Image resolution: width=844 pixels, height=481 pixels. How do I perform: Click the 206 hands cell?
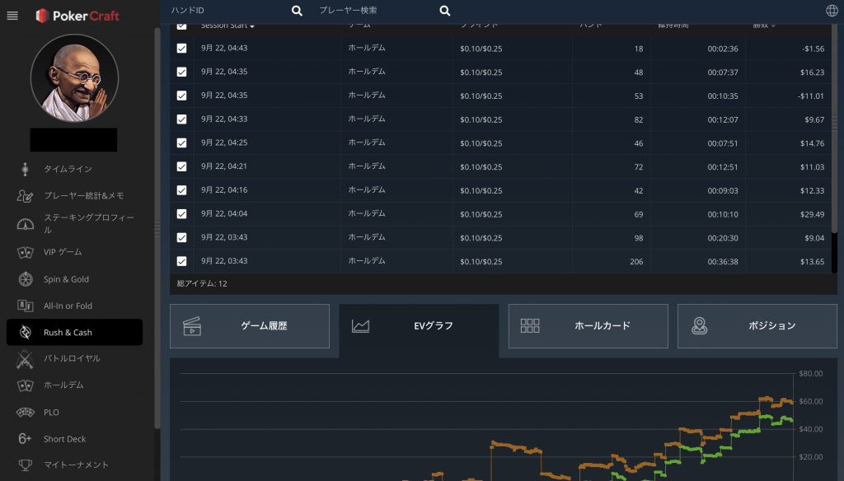tap(636, 261)
